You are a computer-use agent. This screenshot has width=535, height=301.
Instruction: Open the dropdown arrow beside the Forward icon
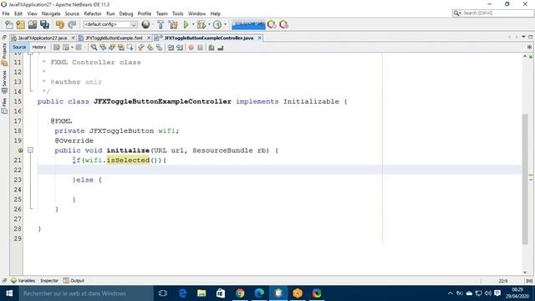point(85,48)
